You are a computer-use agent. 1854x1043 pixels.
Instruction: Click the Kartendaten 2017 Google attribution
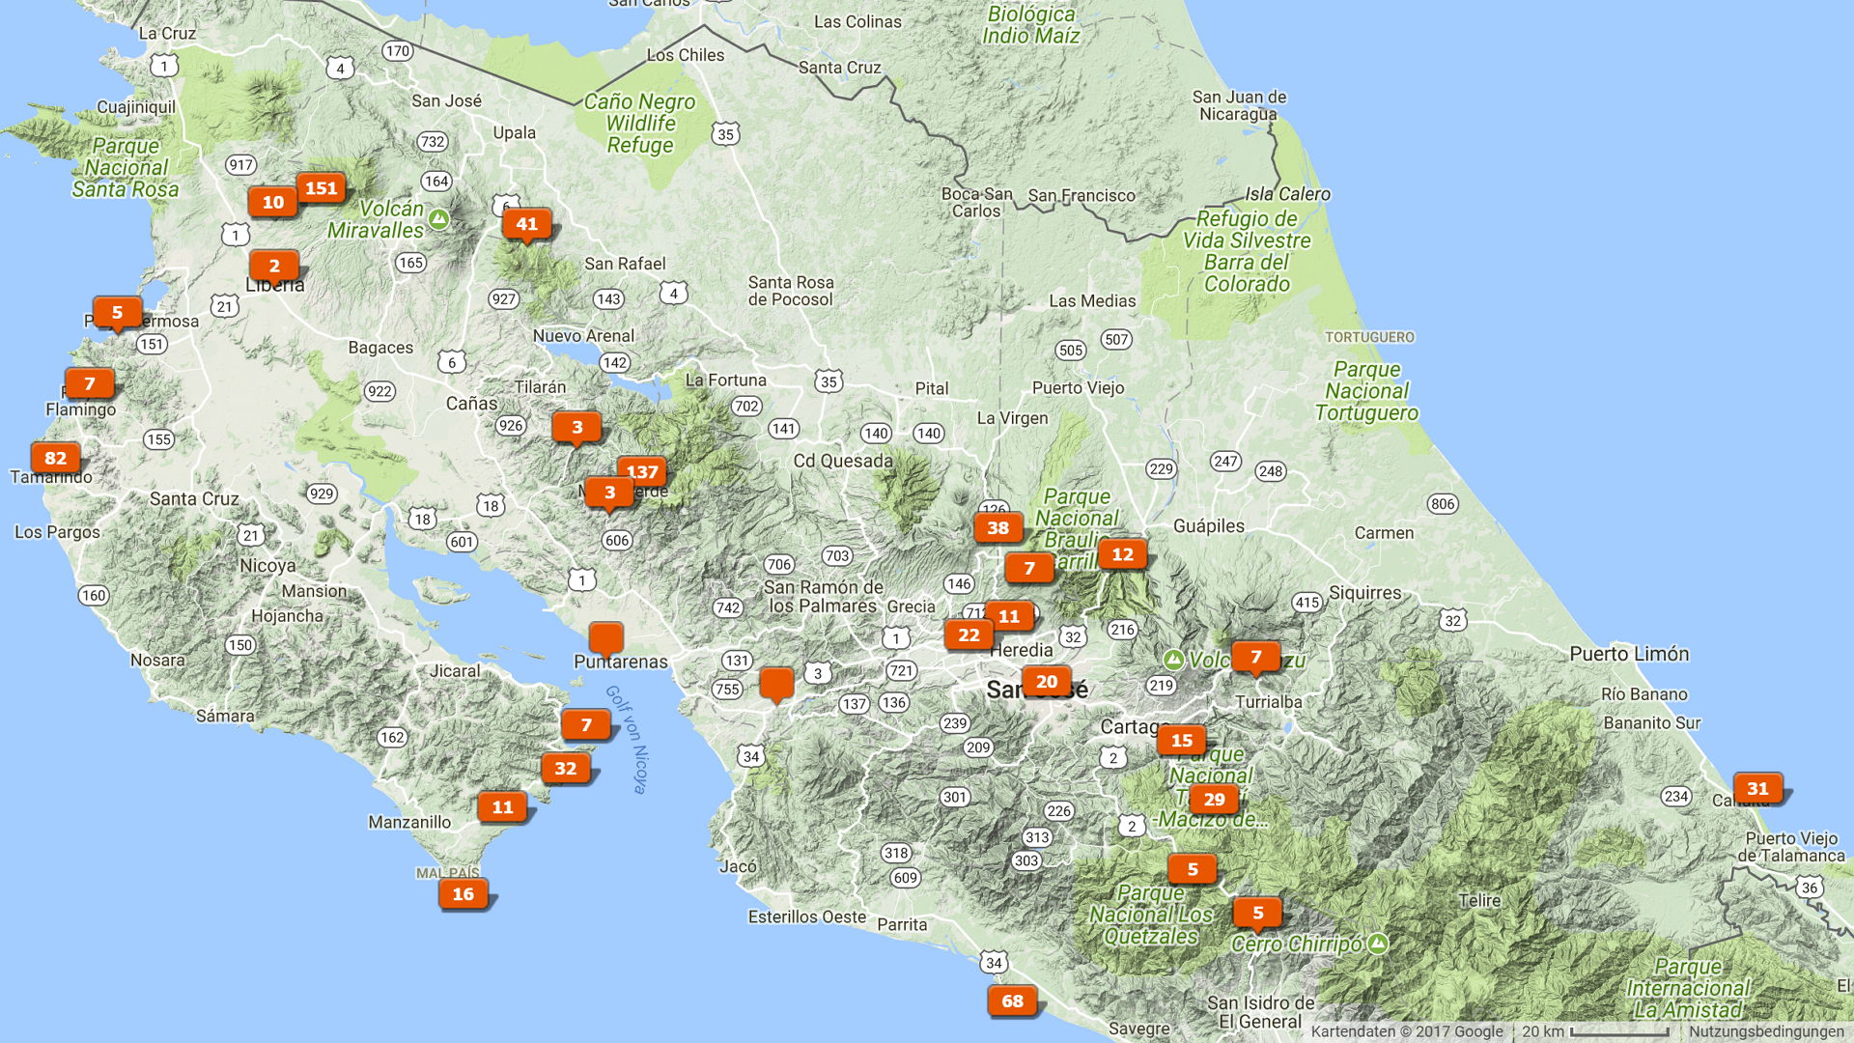(x=1406, y=1031)
